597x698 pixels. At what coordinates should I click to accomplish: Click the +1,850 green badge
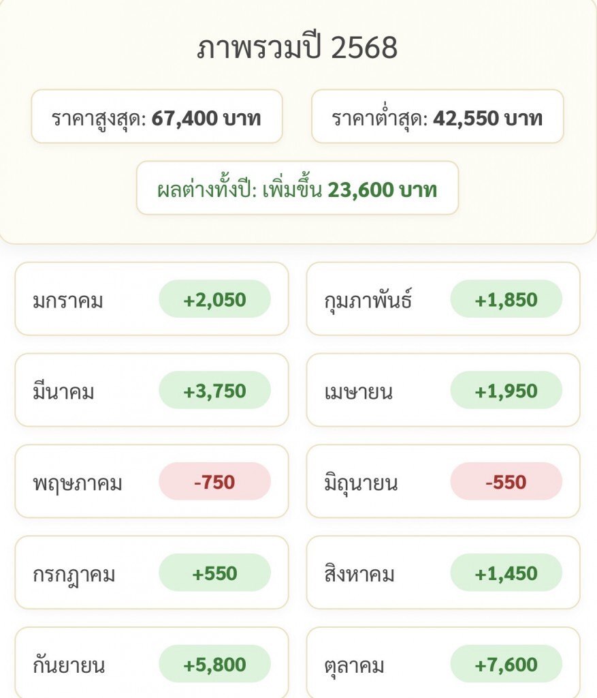coord(506,299)
